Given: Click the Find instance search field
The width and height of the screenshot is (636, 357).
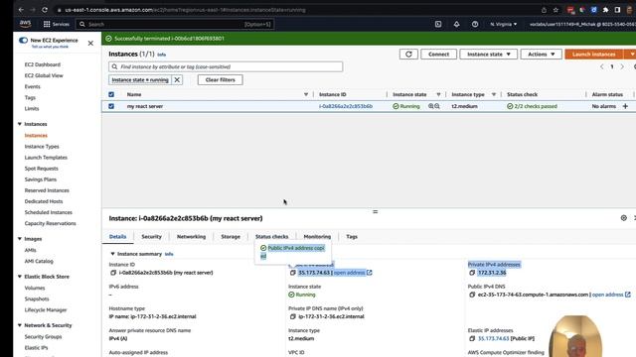Looking at the screenshot, I should 226,66.
